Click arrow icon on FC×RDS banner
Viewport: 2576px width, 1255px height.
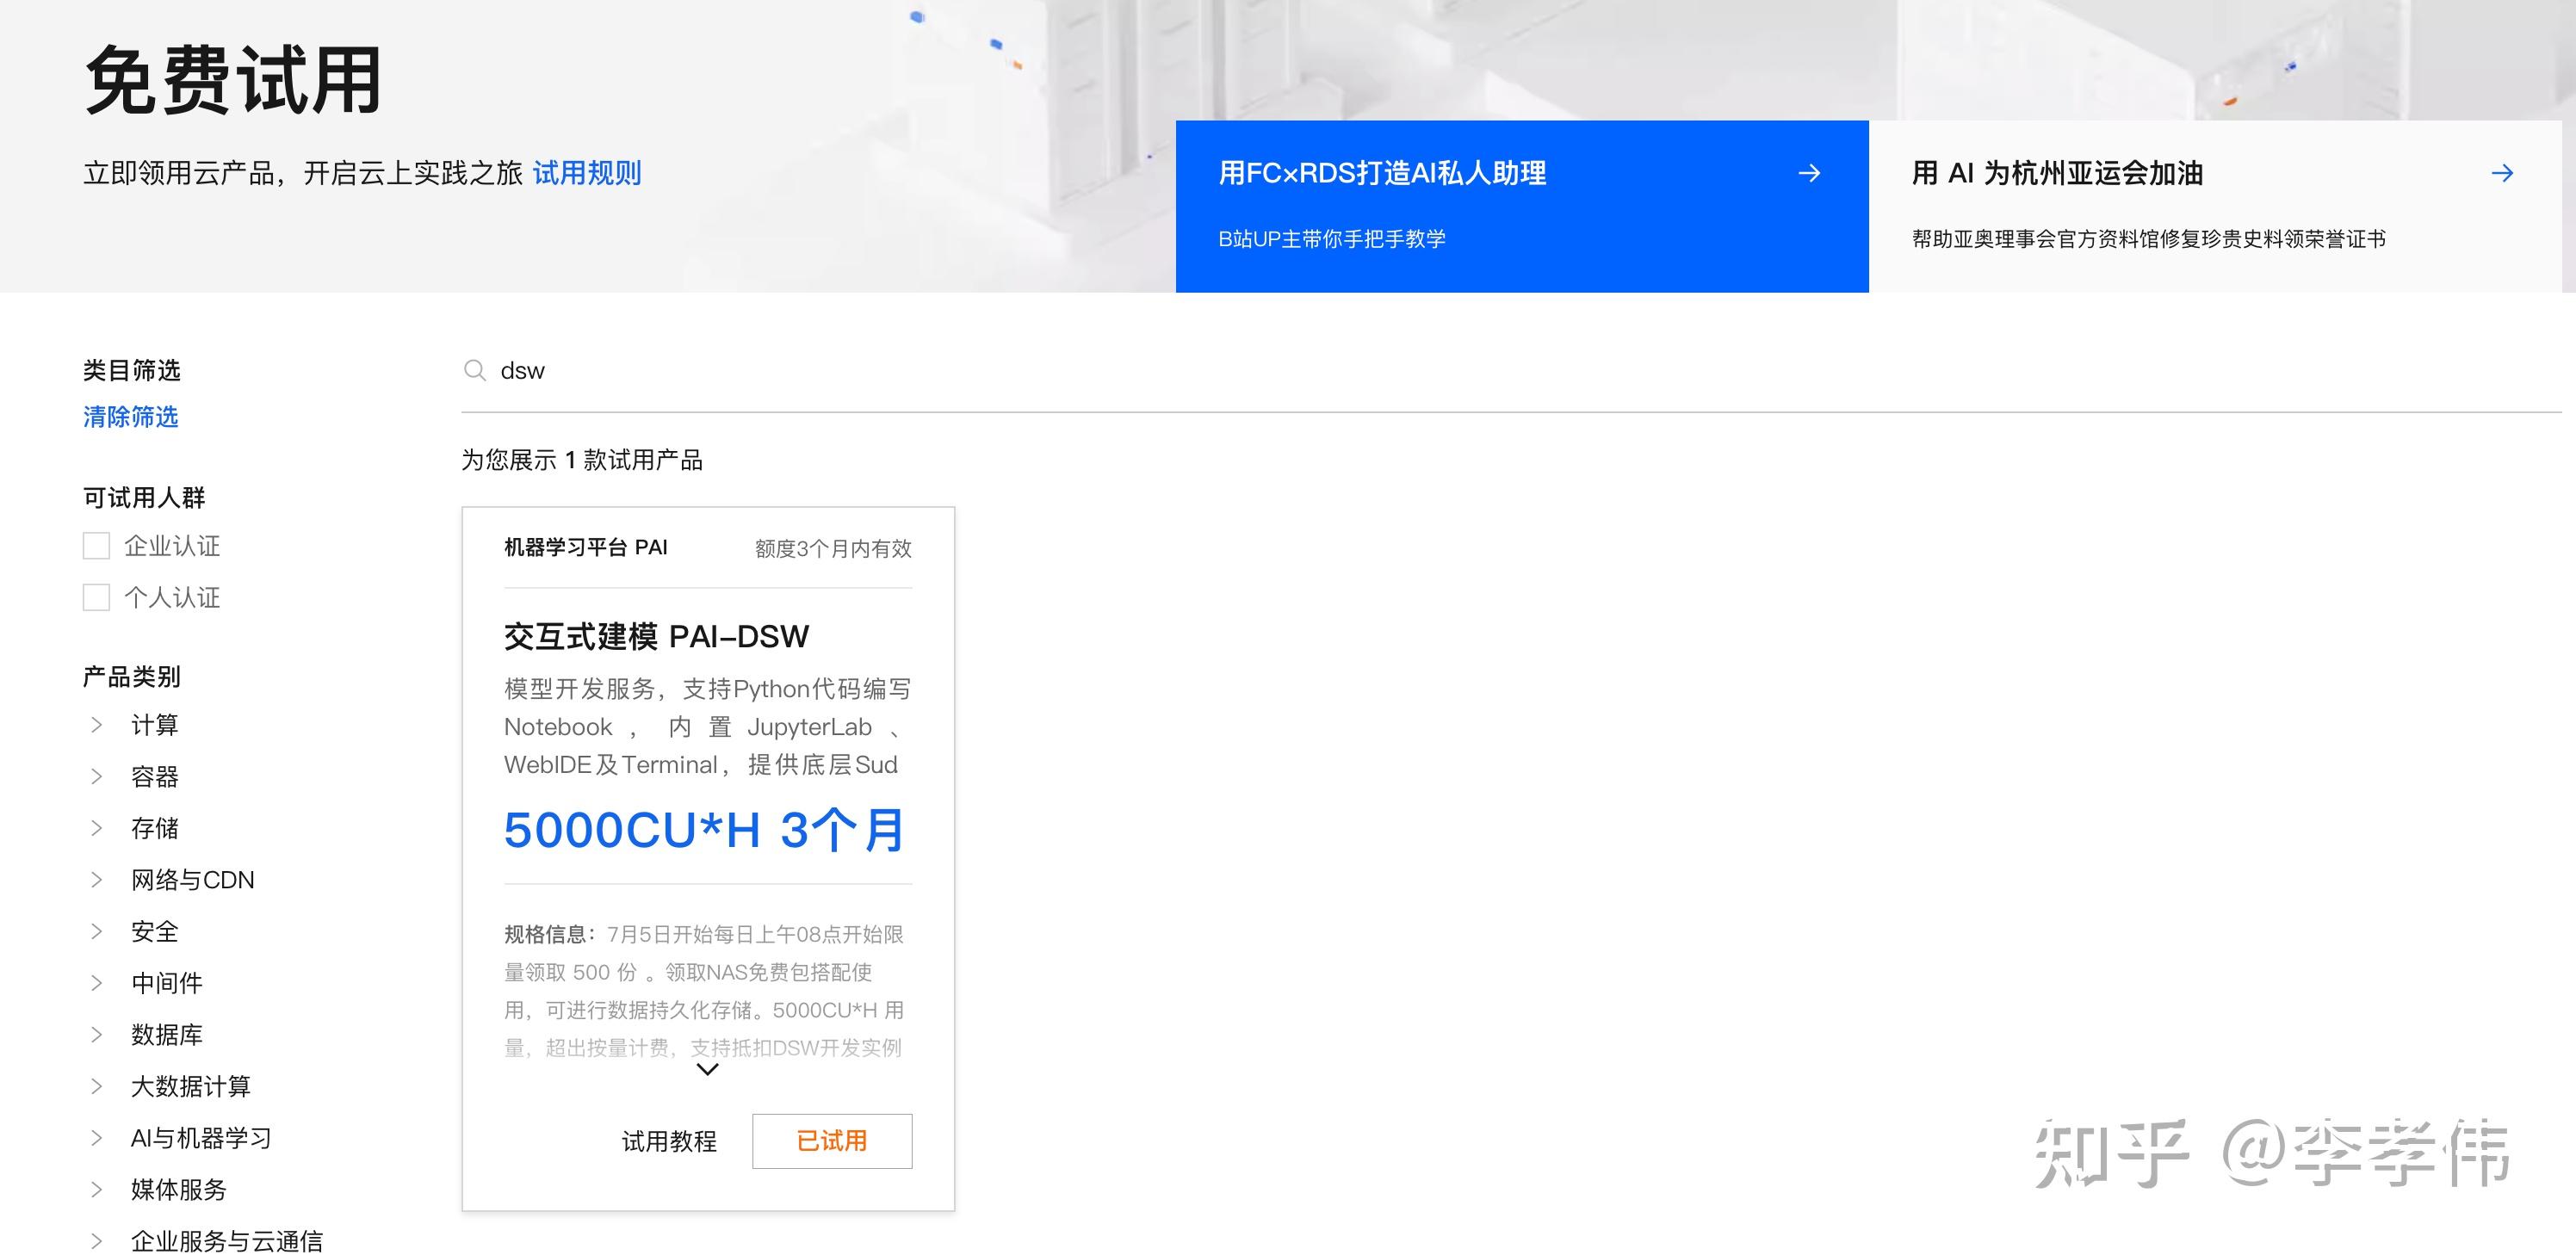click(x=1809, y=173)
